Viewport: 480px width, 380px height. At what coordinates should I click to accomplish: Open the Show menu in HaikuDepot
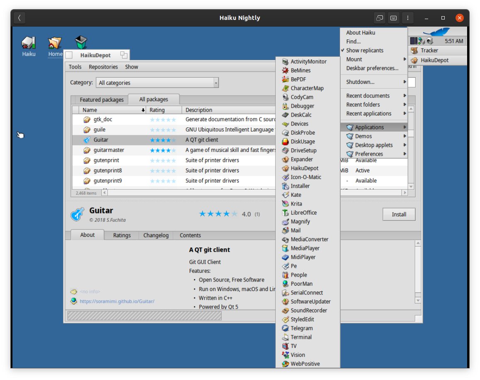[x=132, y=67]
